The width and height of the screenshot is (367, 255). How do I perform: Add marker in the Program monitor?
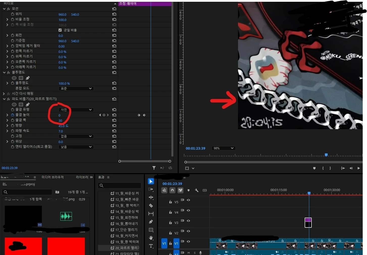click(x=314, y=168)
